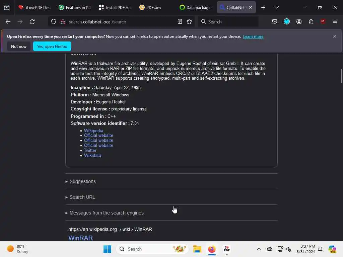Switch to iLovePDF Desktop tab
Viewport: 343px width, 257px height.
click(35, 7)
